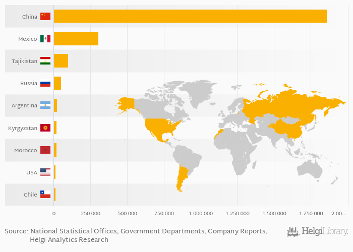The height and width of the screenshot is (252, 353).
Task: Open the HelgiLibrary logo link
Action: click(317, 231)
